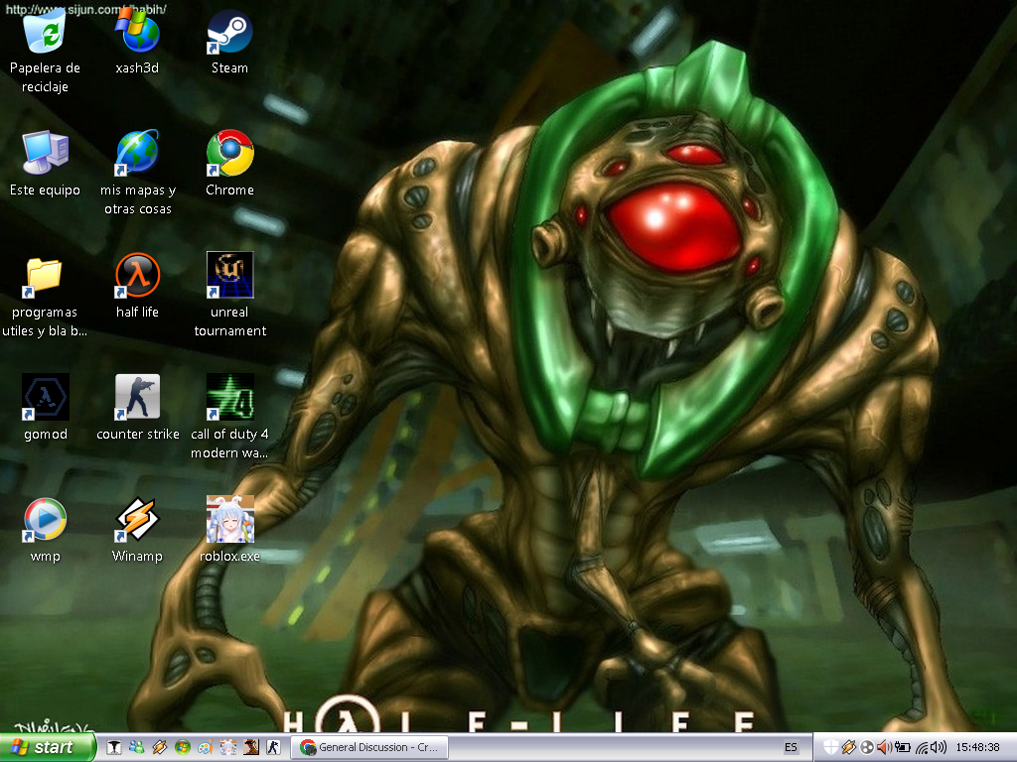Select the Chrome desktop shortcut
Viewport: 1017px width, 762px height.
[229, 154]
